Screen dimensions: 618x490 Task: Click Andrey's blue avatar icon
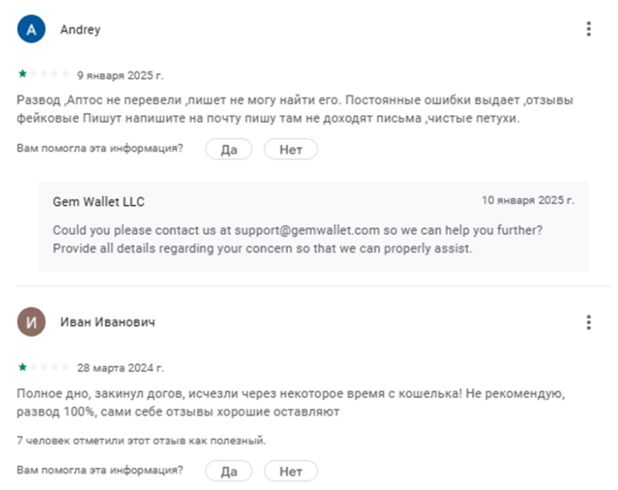click(30, 30)
